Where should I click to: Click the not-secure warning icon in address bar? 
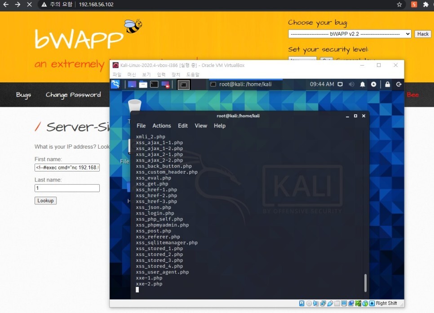pos(44,4)
